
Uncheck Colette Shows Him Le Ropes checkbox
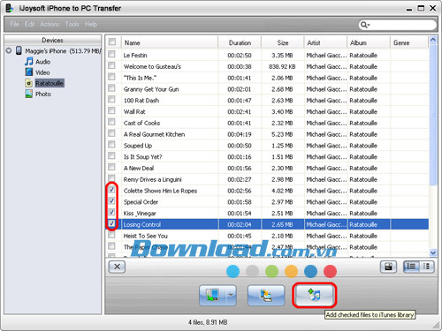click(111, 190)
